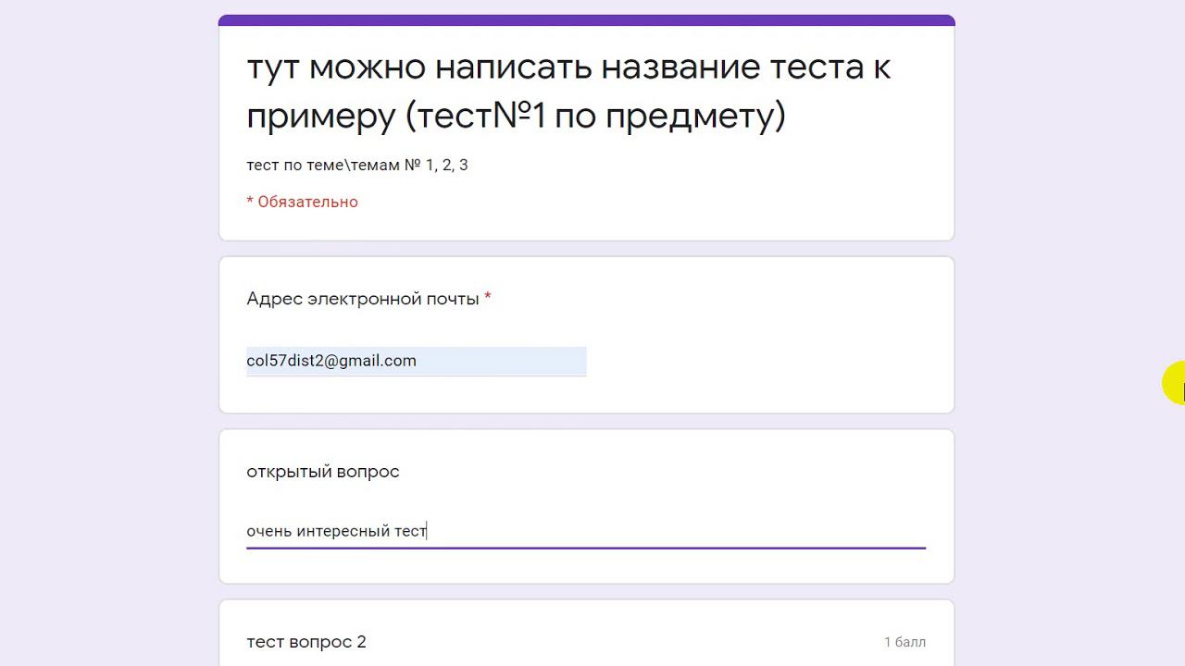Click the red asterisk beside the email label
The width and height of the screenshot is (1185, 666).
coord(488,298)
